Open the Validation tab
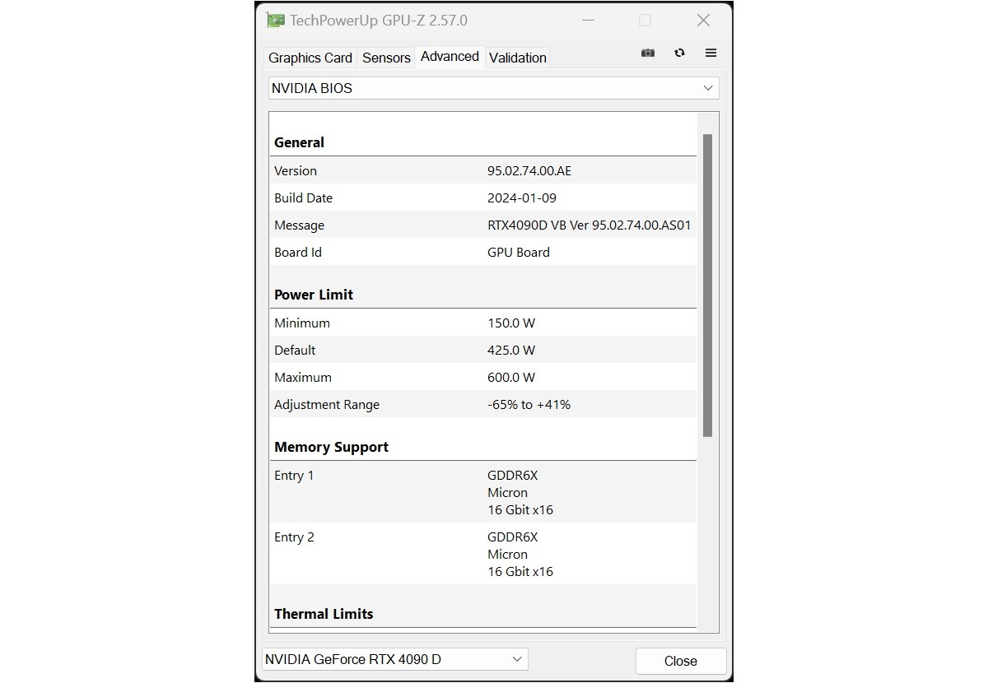This screenshot has width=988, height=683. [x=518, y=58]
